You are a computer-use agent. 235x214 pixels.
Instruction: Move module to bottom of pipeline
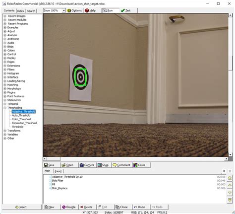click(230, 200)
